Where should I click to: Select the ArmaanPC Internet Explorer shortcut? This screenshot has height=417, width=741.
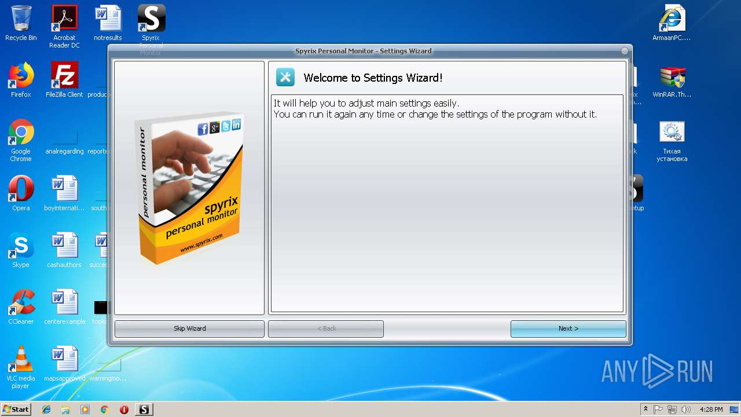pyautogui.click(x=672, y=23)
